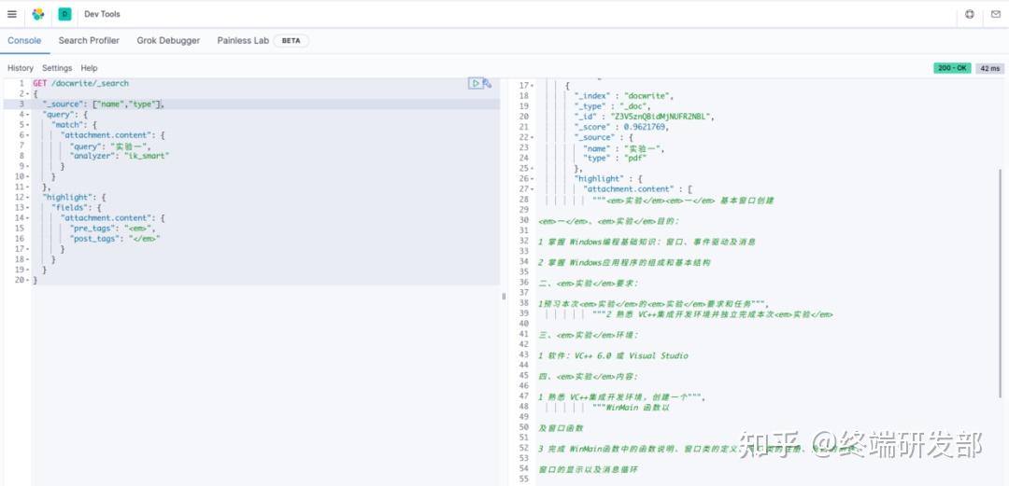Image resolution: width=1009 pixels, height=486 pixels.
Task: Collapse the fold arrow at line 4 "query"
Action: pyautogui.click(x=26, y=115)
